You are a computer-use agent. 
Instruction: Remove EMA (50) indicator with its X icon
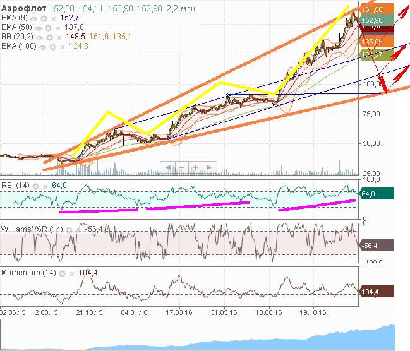[57, 28]
